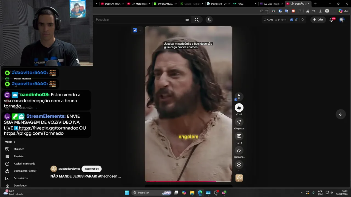351x197 pixels.
Task: Open the sound thumbnail below remix
Action: 239,178
